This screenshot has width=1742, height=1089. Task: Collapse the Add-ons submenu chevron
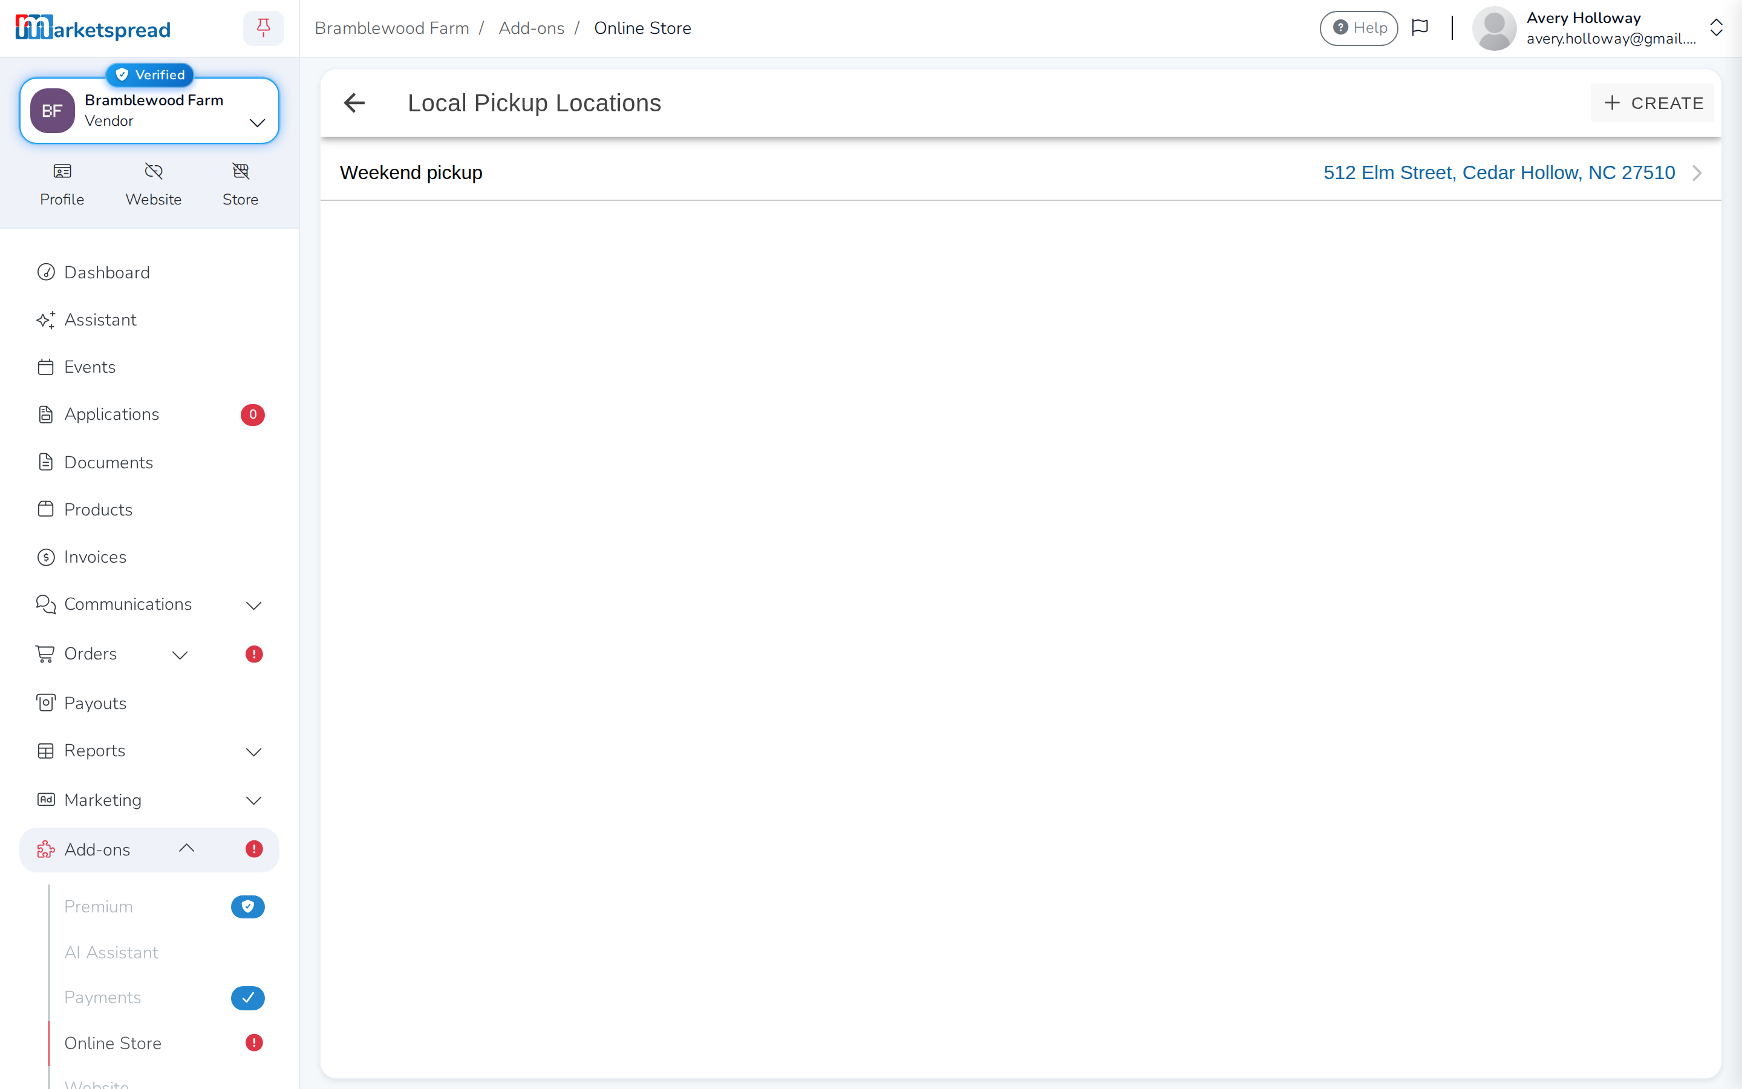(186, 848)
